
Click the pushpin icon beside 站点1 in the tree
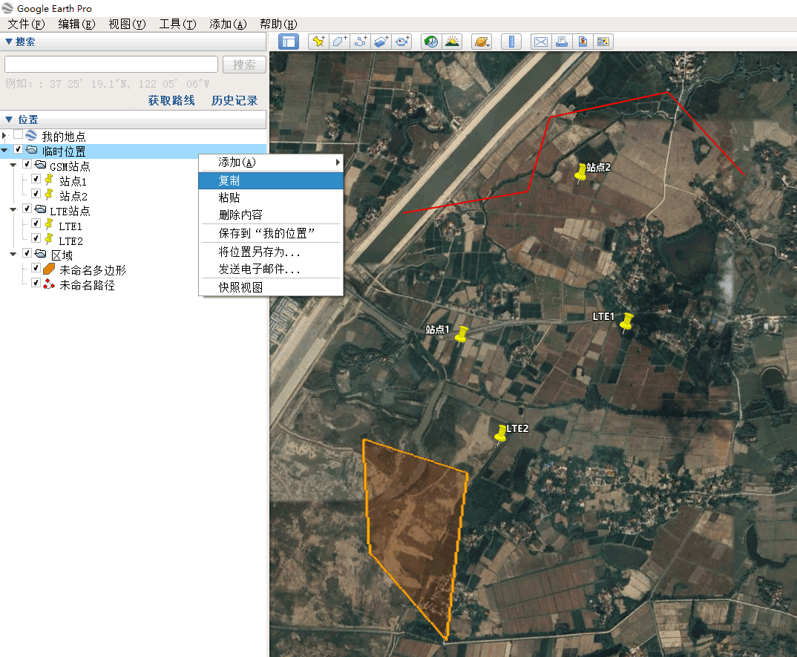49,180
